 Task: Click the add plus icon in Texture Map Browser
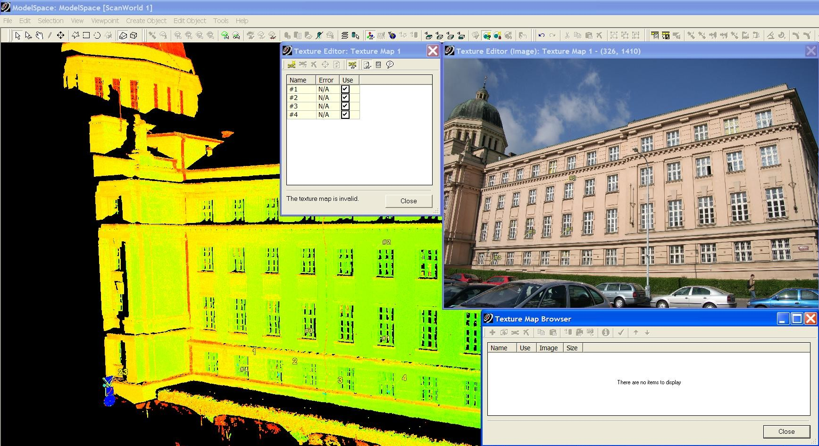[492, 332]
